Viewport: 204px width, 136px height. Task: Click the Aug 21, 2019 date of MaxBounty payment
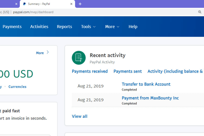point(91,100)
